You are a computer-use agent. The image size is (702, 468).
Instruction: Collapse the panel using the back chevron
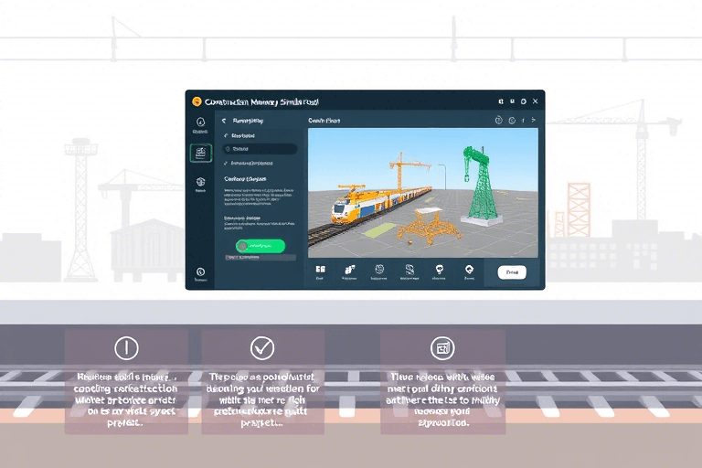click(x=224, y=120)
